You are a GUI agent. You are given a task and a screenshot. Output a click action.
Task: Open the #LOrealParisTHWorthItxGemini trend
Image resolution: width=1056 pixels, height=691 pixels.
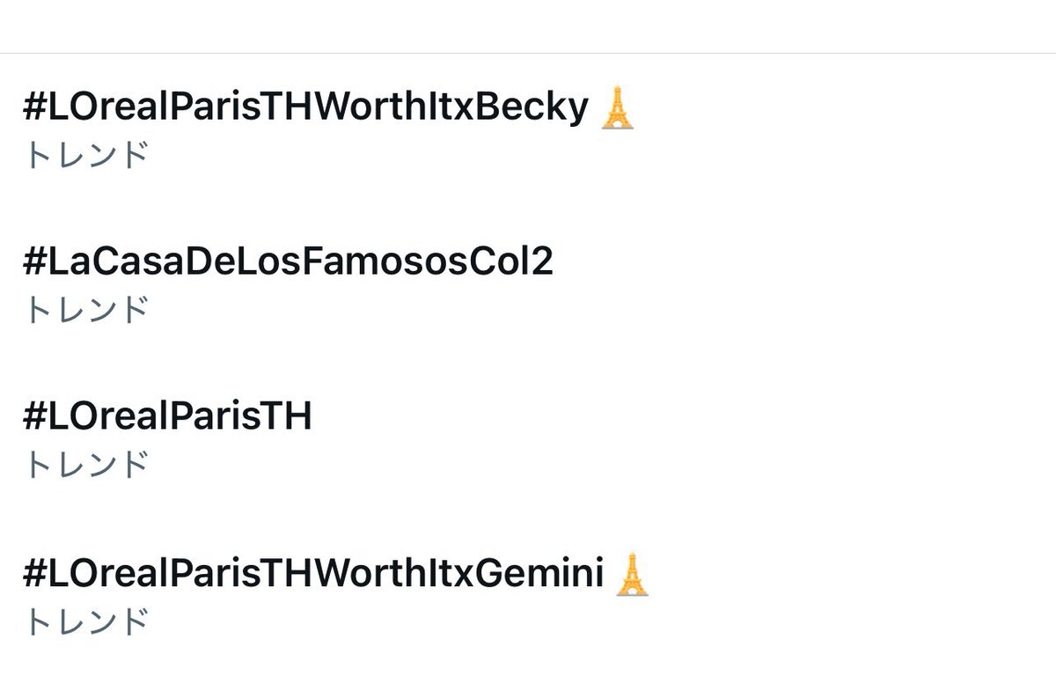click(x=314, y=574)
